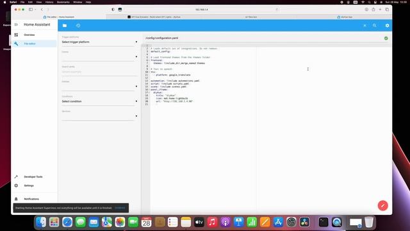Open Numbers from the Dock
This screenshot has height=231, width=410.
[x=252, y=223]
